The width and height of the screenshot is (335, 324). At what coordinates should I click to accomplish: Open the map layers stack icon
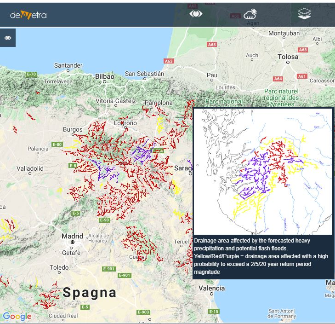[304, 14]
